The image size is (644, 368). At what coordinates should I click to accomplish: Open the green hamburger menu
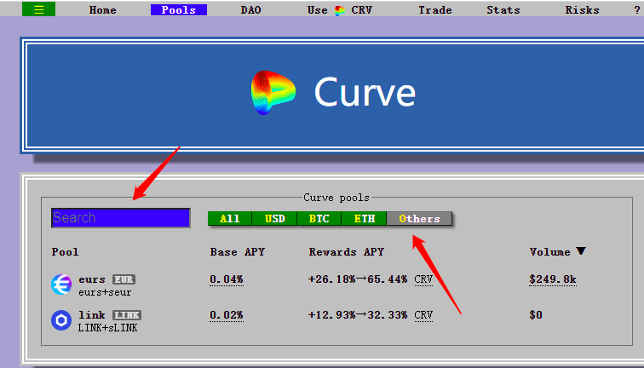coord(38,9)
